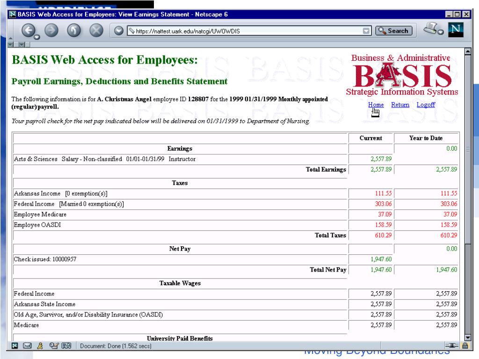The image size is (479, 359).
Task: Click the Stop loading X button
Action: coord(96,30)
